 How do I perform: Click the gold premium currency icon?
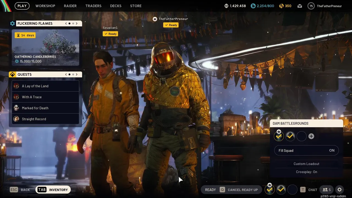click(281, 6)
